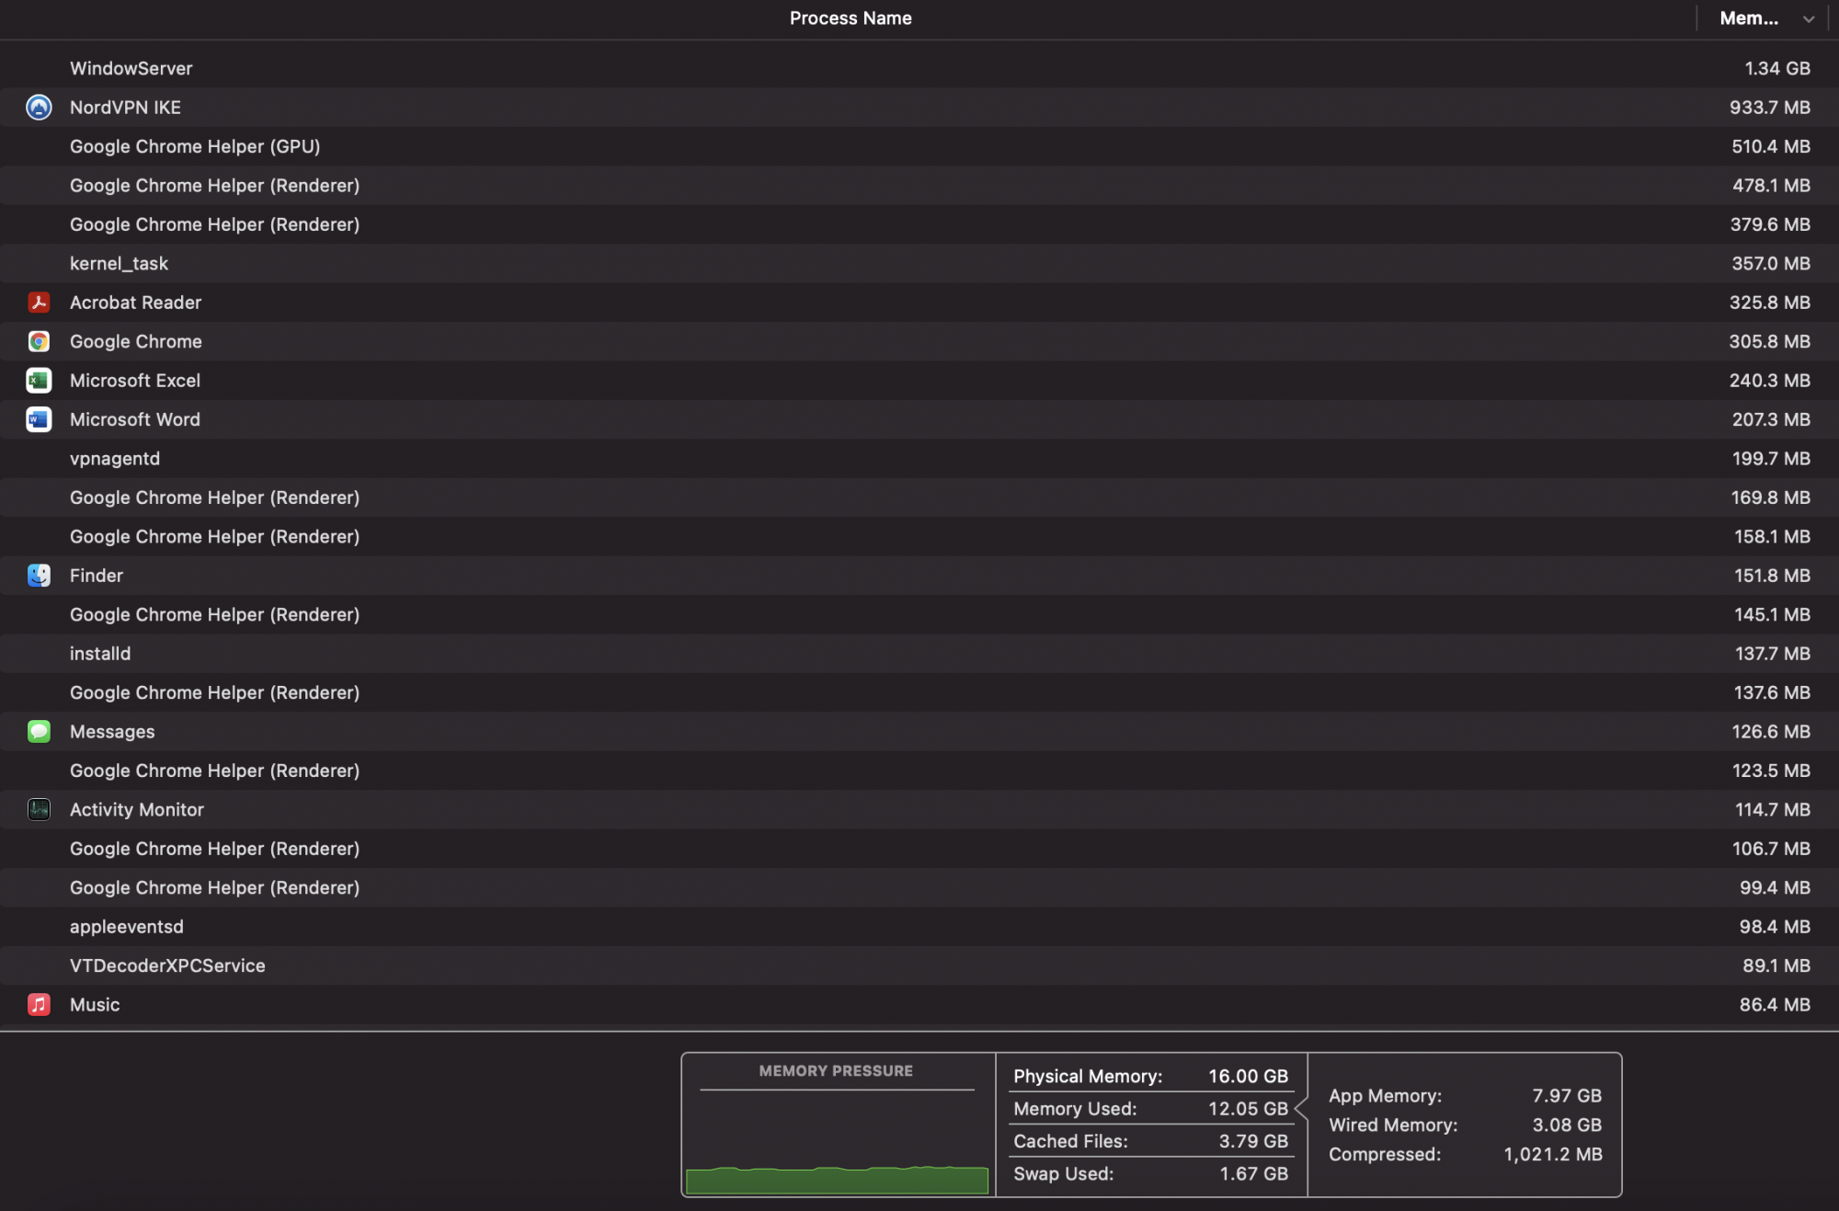Click the Messages app icon
The height and width of the screenshot is (1211, 1839).
(39, 731)
